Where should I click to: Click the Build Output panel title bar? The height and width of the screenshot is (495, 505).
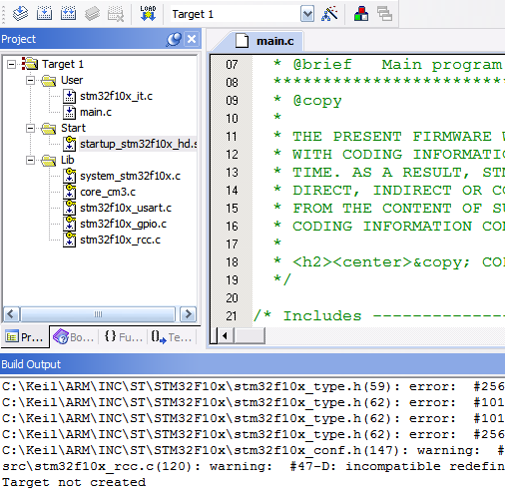(x=252, y=364)
